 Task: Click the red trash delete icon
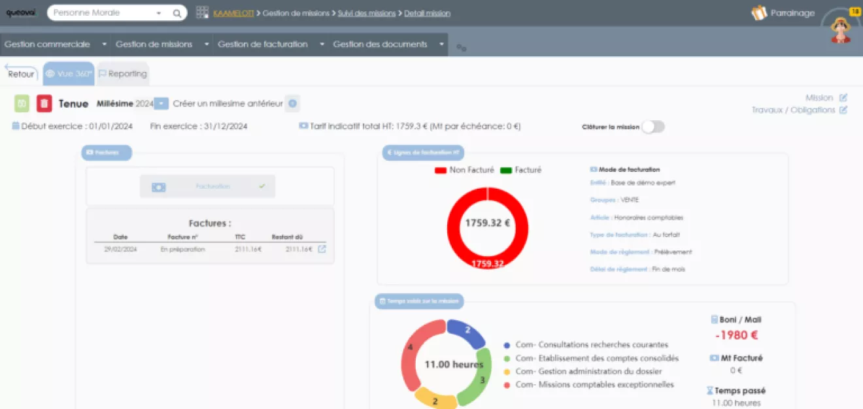click(44, 103)
